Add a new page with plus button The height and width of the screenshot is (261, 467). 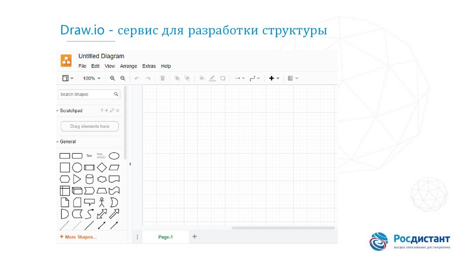click(195, 236)
